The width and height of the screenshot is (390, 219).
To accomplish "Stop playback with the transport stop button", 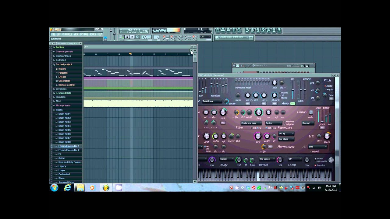I will (x=132, y=37).
